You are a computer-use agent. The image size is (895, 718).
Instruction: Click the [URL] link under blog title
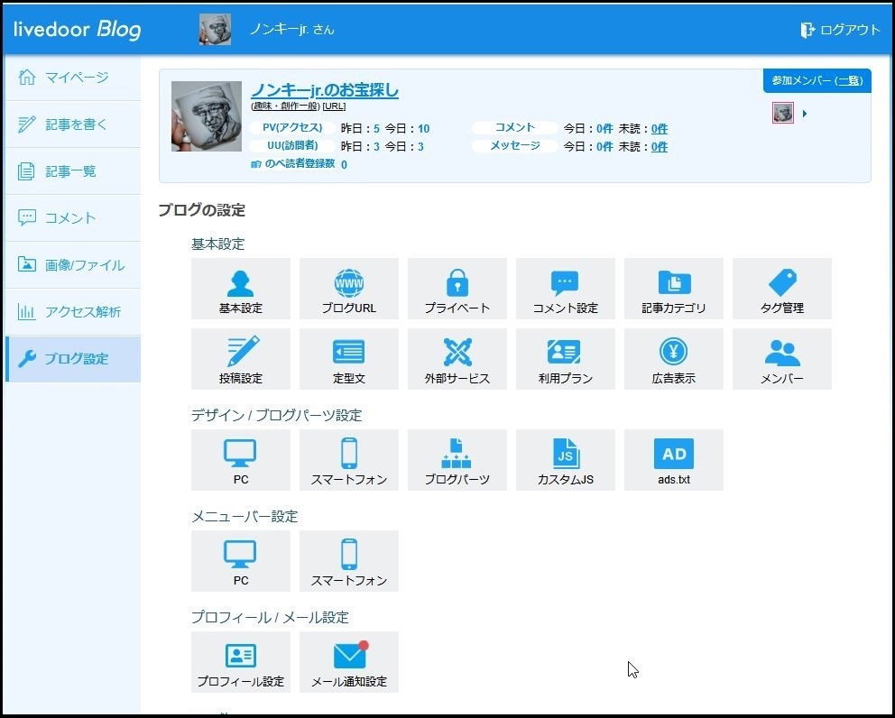click(x=334, y=106)
